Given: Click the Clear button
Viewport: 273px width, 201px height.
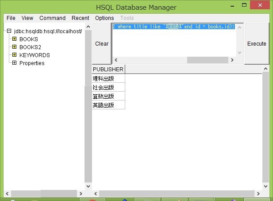Looking at the screenshot, I should pyautogui.click(x=102, y=43).
